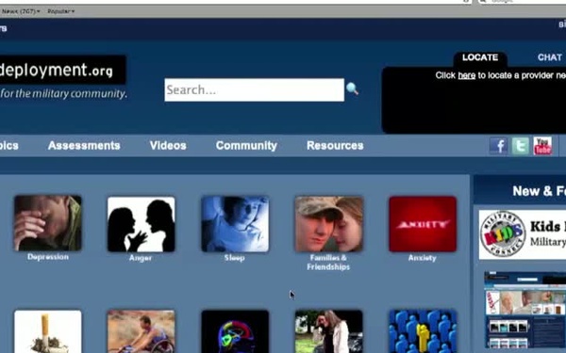
Task: Open the blue figures crowd tile
Action: 423,331
